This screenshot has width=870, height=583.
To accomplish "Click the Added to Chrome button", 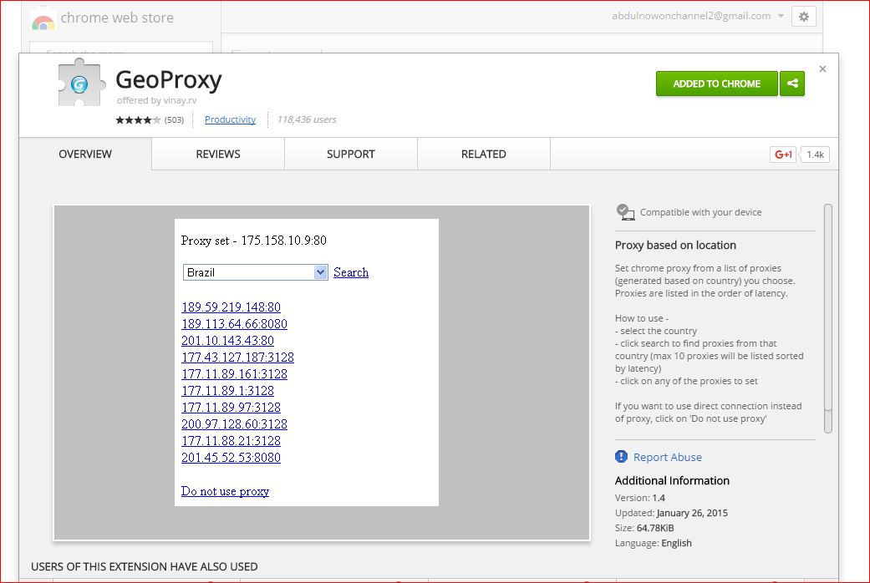I will click(716, 84).
